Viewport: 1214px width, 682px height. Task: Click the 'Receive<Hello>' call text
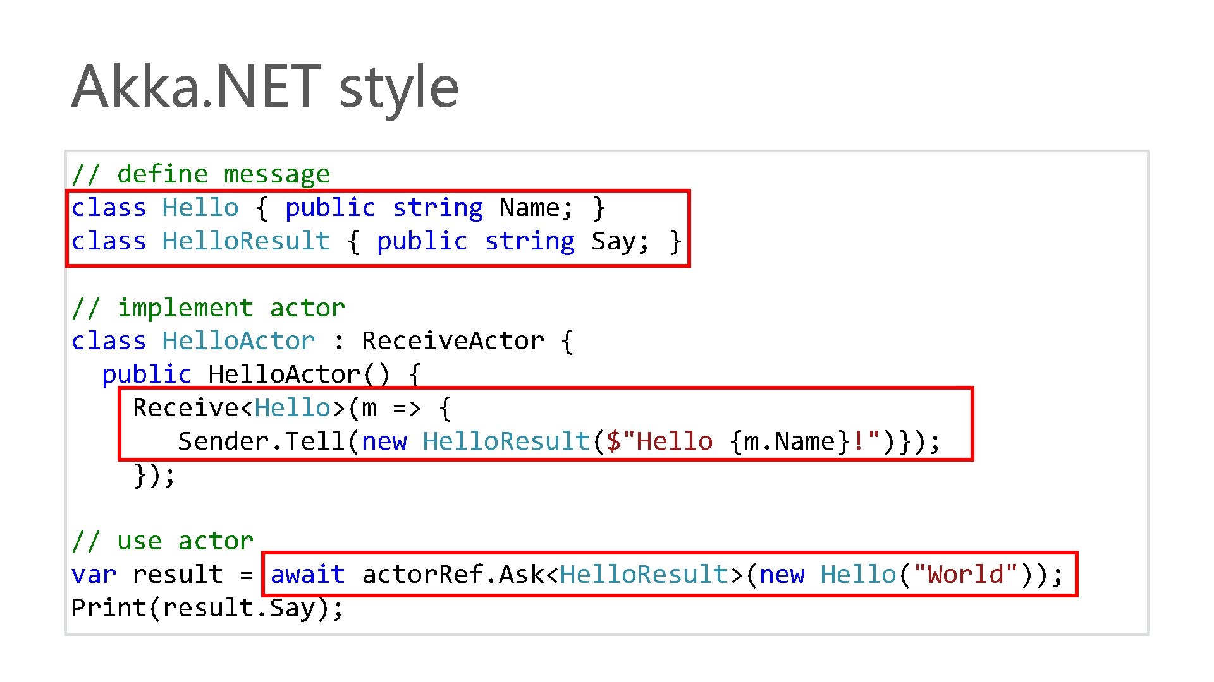(x=238, y=408)
